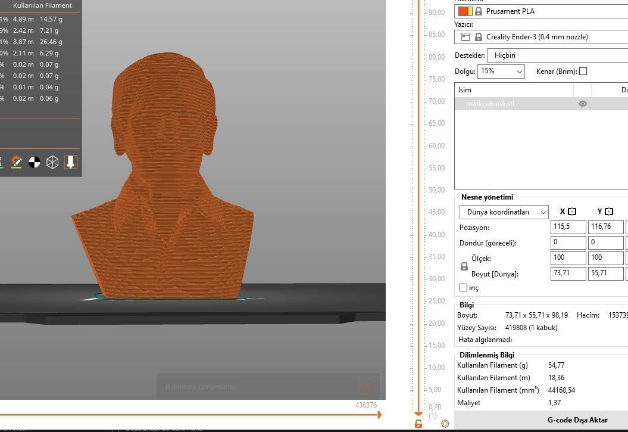Click the vertical layer slider bottom thumb
Screen dimensions: 628x432
[x=418, y=414]
